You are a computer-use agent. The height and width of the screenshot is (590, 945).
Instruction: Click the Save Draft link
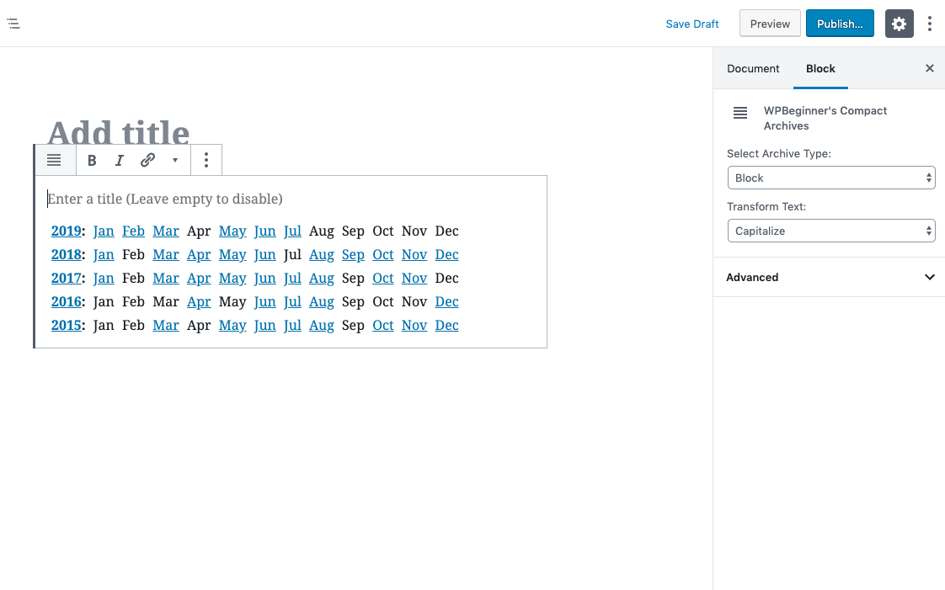(x=691, y=24)
